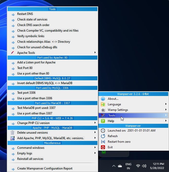
Task: Click Empty logs menu text
Action: tap(25, 153)
